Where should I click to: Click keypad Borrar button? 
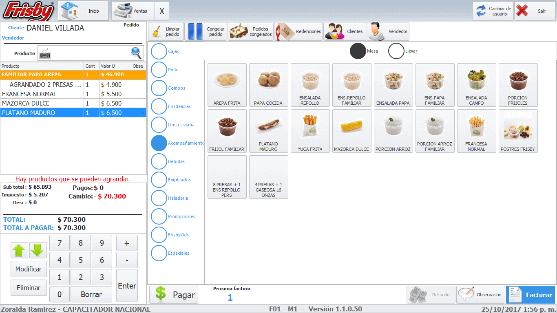tap(91, 294)
